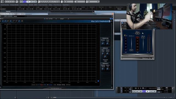The image size is (176, 99).
Task: Click Play in the transport panel
Action: point(151,91)
